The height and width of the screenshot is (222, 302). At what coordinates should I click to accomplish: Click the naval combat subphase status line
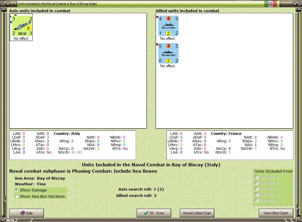(x=83, y=171)
